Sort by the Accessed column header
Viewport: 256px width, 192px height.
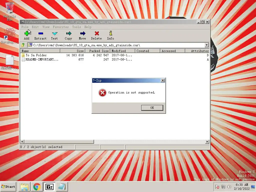(x=172, y=51)
